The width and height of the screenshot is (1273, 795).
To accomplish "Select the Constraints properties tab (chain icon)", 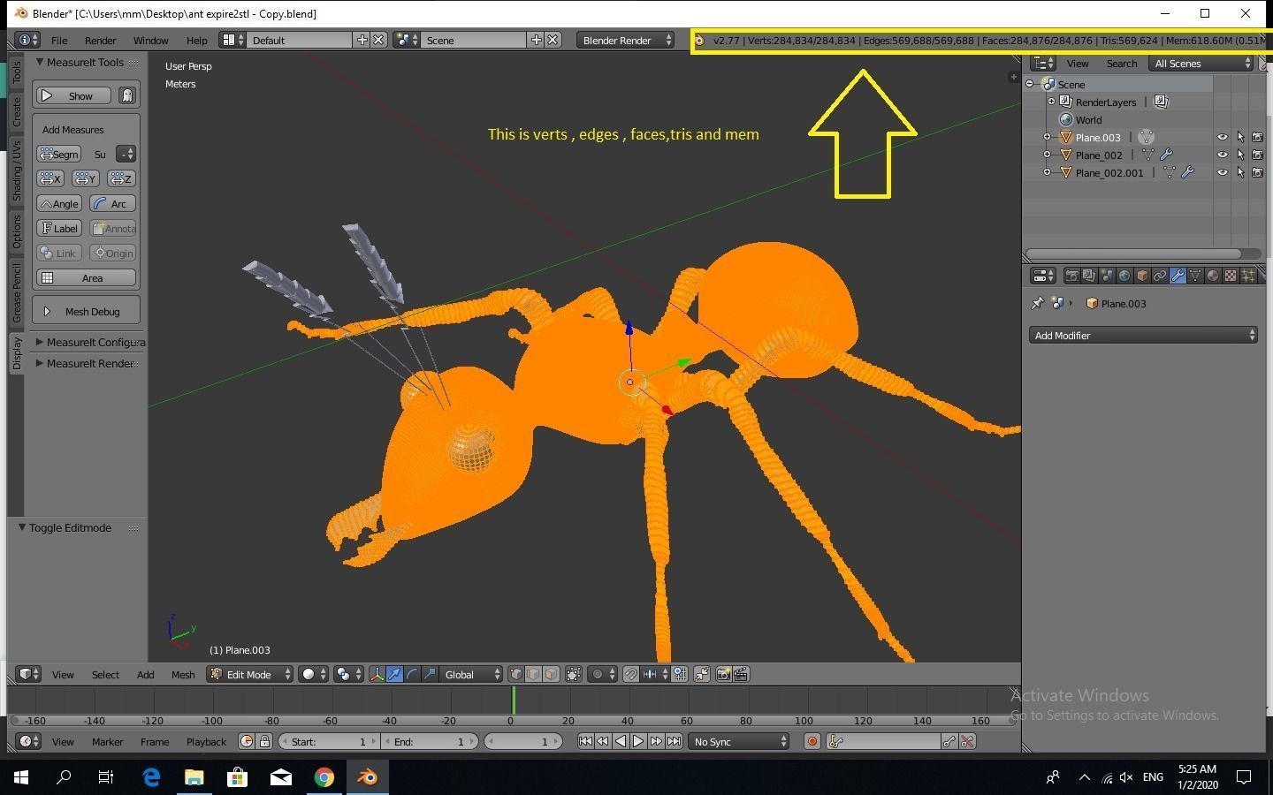I will point(1160,275).
